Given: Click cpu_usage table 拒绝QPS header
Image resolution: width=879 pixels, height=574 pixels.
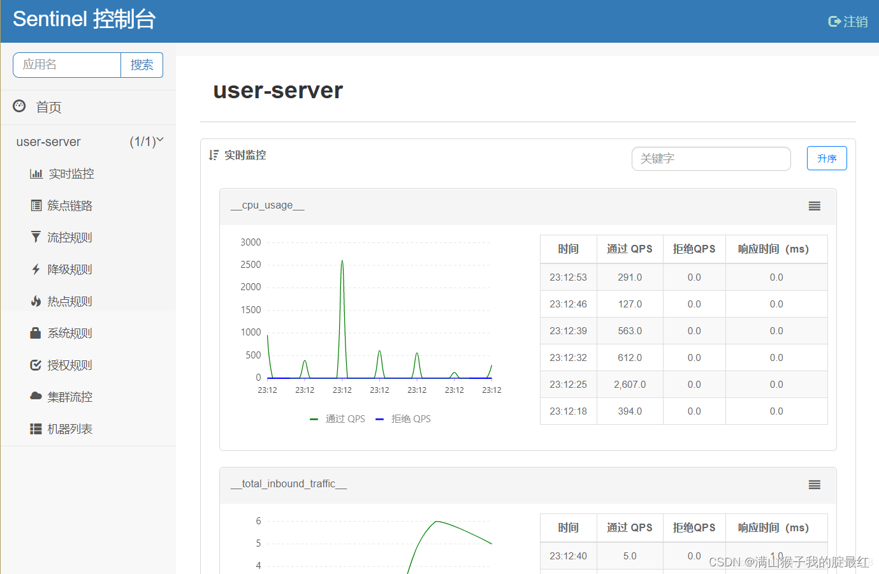Looking at the screenshot, I should click(x=694, y=249).
